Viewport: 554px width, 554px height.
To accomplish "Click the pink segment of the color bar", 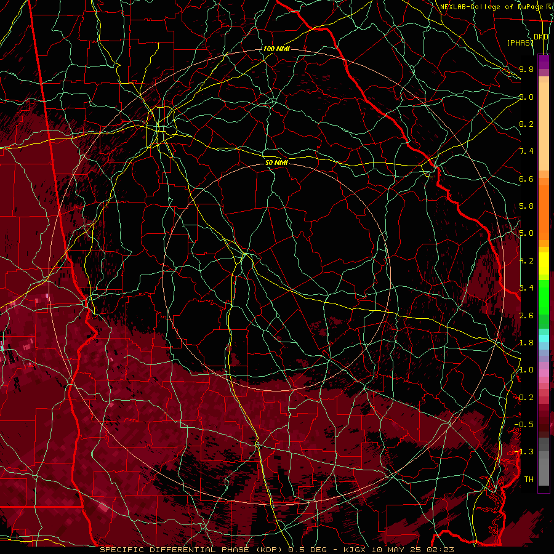I will (544, 373).
